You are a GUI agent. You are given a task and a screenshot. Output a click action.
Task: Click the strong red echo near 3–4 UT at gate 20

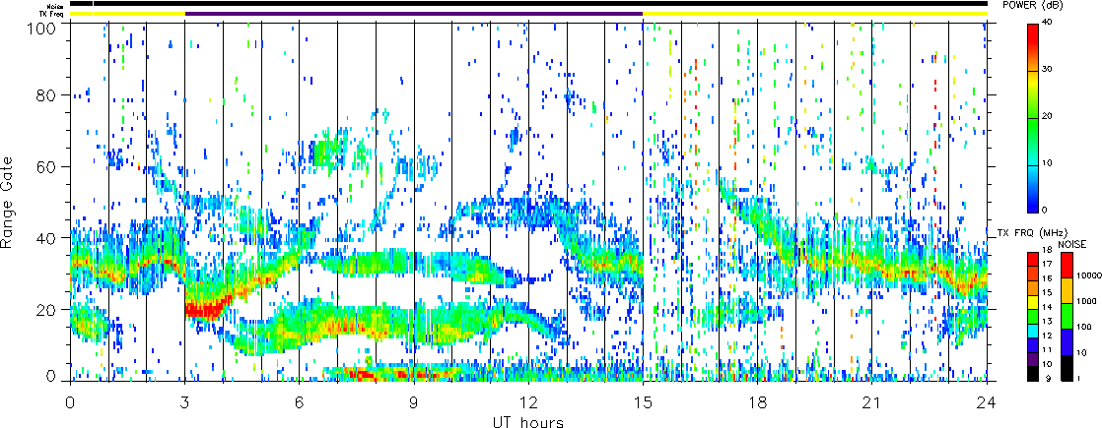[x=204, y=308]
